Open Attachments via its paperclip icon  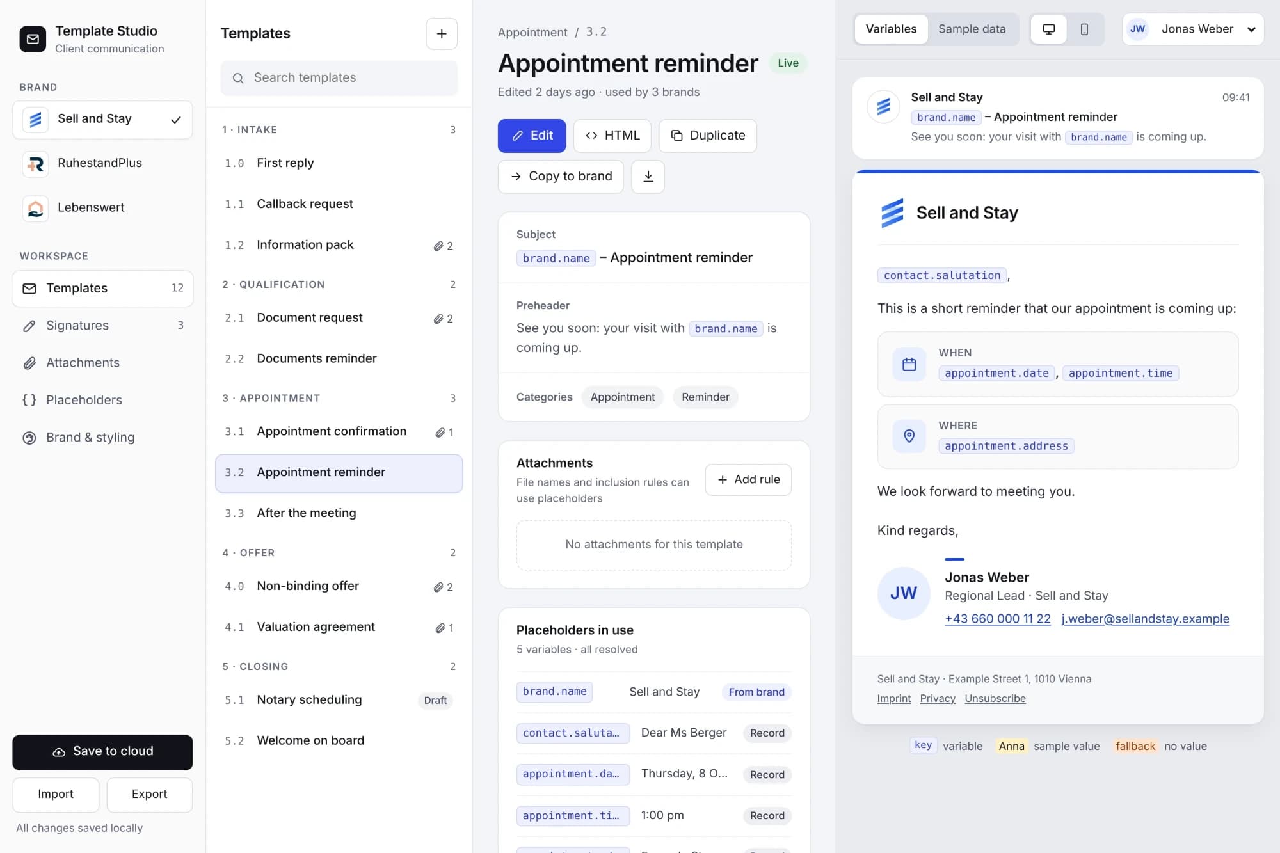point(29,363)
